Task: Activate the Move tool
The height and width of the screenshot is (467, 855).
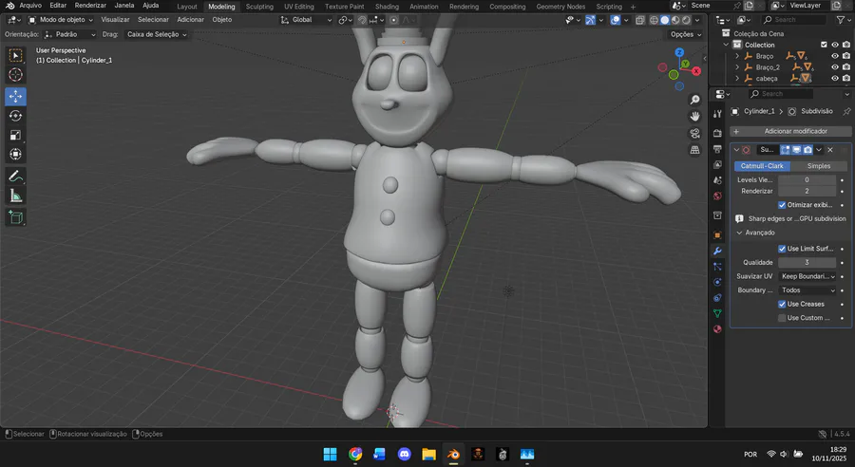Action: click(x=15, y=97)
